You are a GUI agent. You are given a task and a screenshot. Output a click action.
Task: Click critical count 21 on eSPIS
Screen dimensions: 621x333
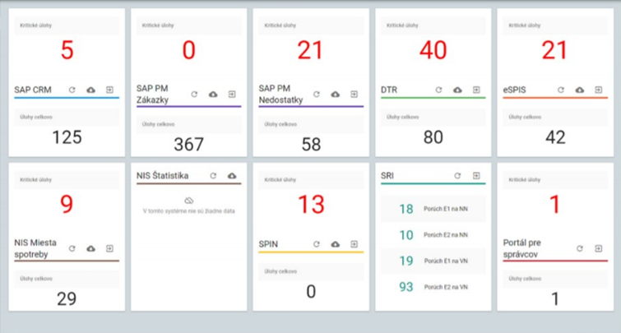coord(555,50)
